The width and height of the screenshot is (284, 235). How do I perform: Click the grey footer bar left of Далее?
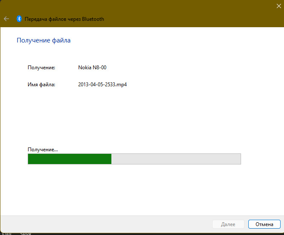click(x=106, y=224)
